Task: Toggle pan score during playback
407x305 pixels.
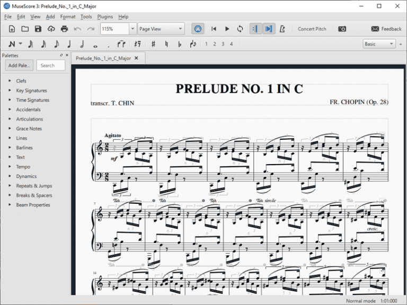Action: pyautogui.click(x=269, y=29)
